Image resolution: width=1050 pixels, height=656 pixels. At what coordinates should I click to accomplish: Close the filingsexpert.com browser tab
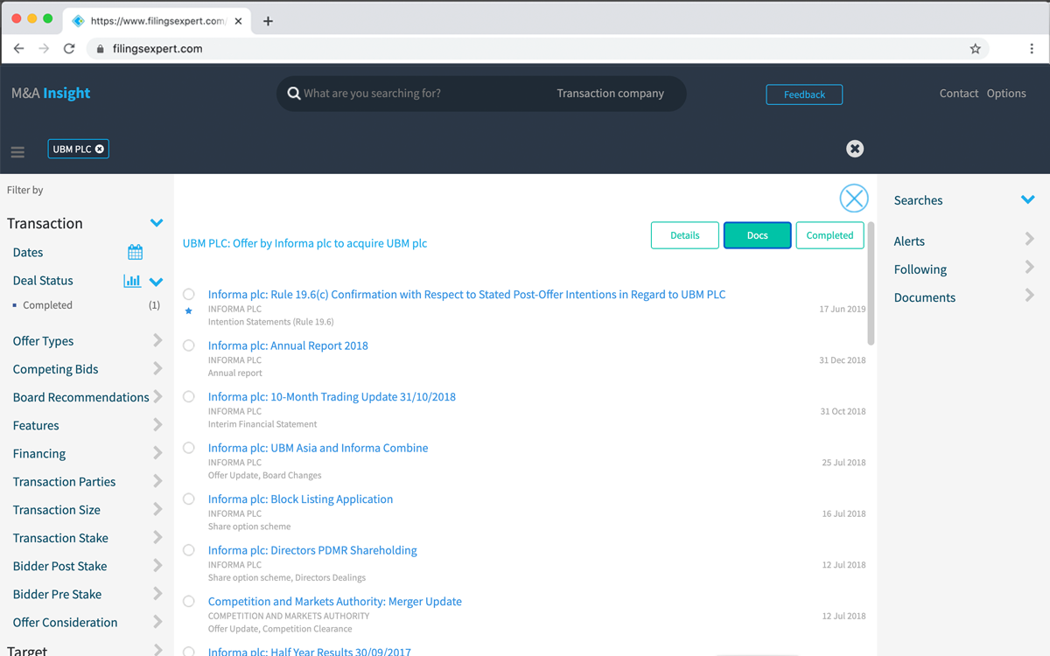click(239, 21)
